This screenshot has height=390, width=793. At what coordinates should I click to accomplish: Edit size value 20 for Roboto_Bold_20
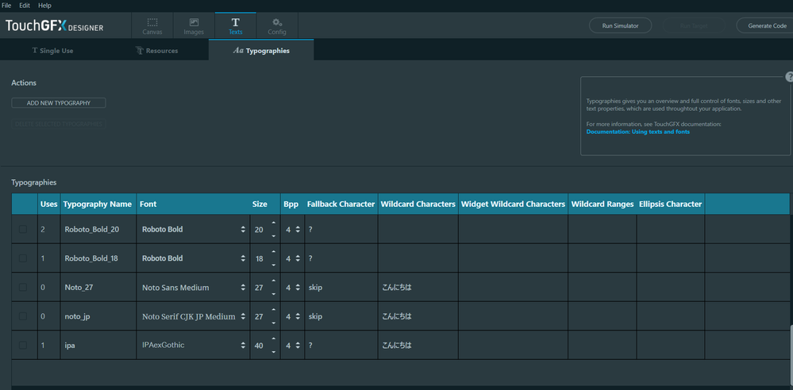click(260, 229)
